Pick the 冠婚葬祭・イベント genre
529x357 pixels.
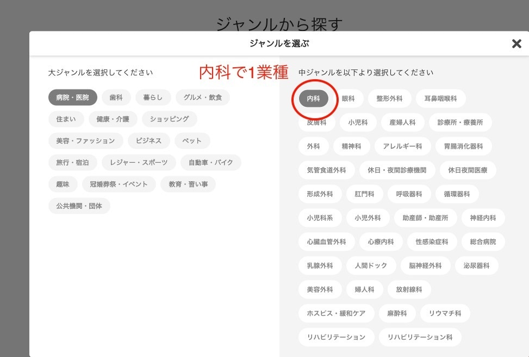tap(119, 184)
